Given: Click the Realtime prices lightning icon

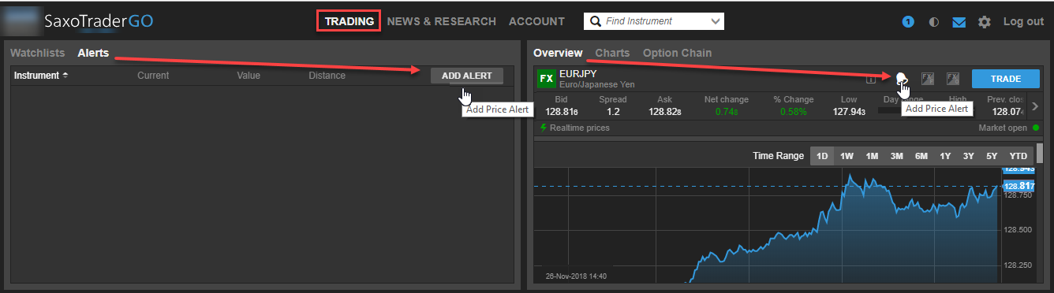Looking at the screenshot, I should pyautogui.click(x=543, y=128).
